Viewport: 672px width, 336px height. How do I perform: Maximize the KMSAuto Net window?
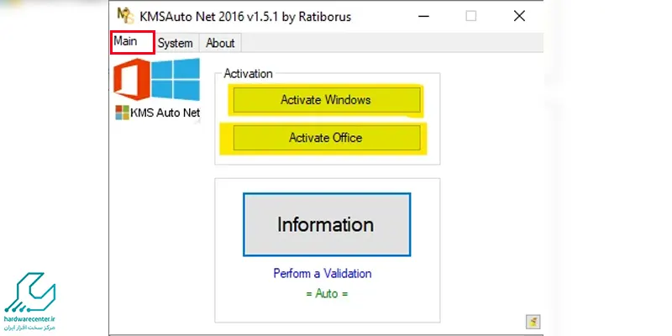471,16
